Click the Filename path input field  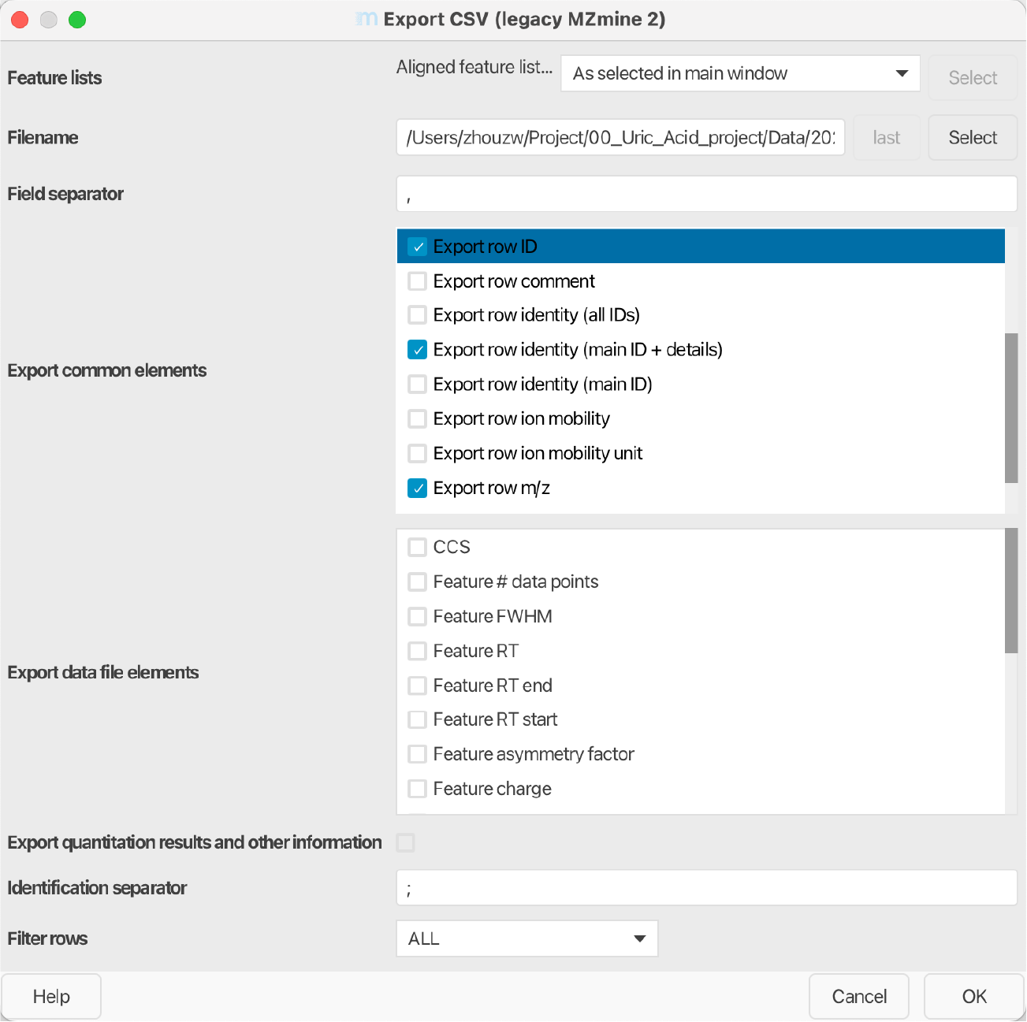(620, 138)
